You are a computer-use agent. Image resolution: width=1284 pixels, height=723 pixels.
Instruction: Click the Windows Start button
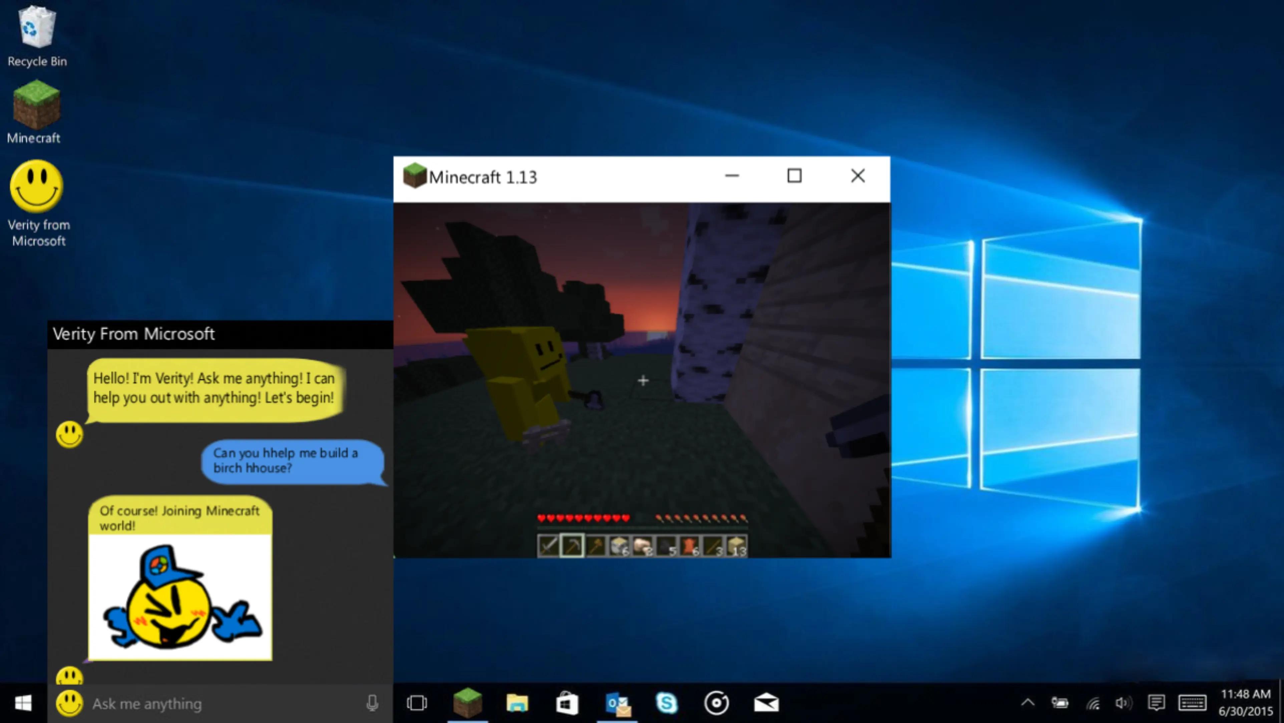tap(23, 703)
